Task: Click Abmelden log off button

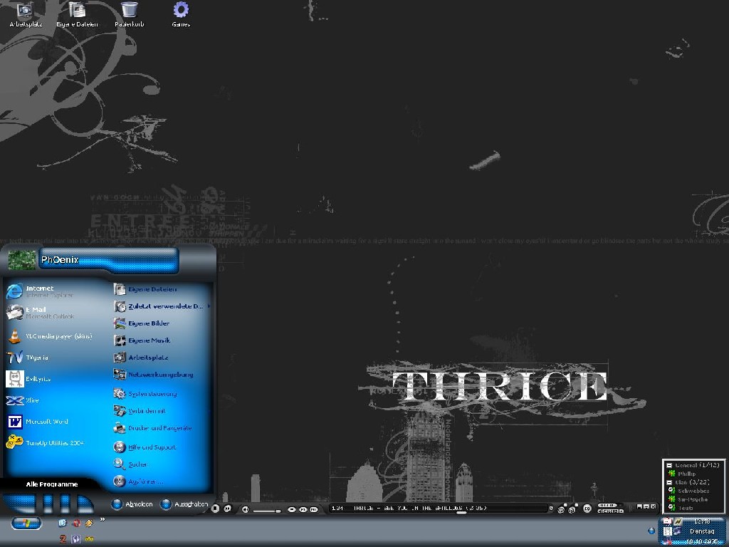Action: [132, 504]
